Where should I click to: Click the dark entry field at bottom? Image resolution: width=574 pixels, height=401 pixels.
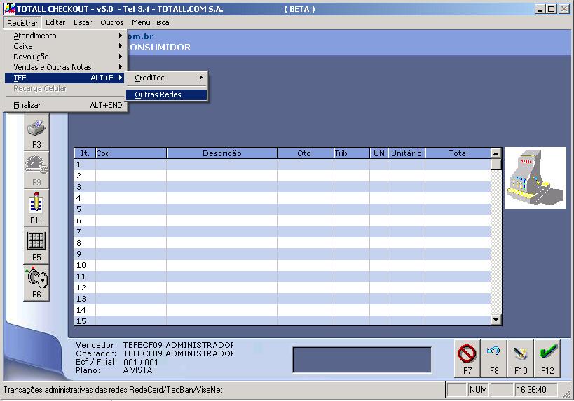tap(362, 360)
